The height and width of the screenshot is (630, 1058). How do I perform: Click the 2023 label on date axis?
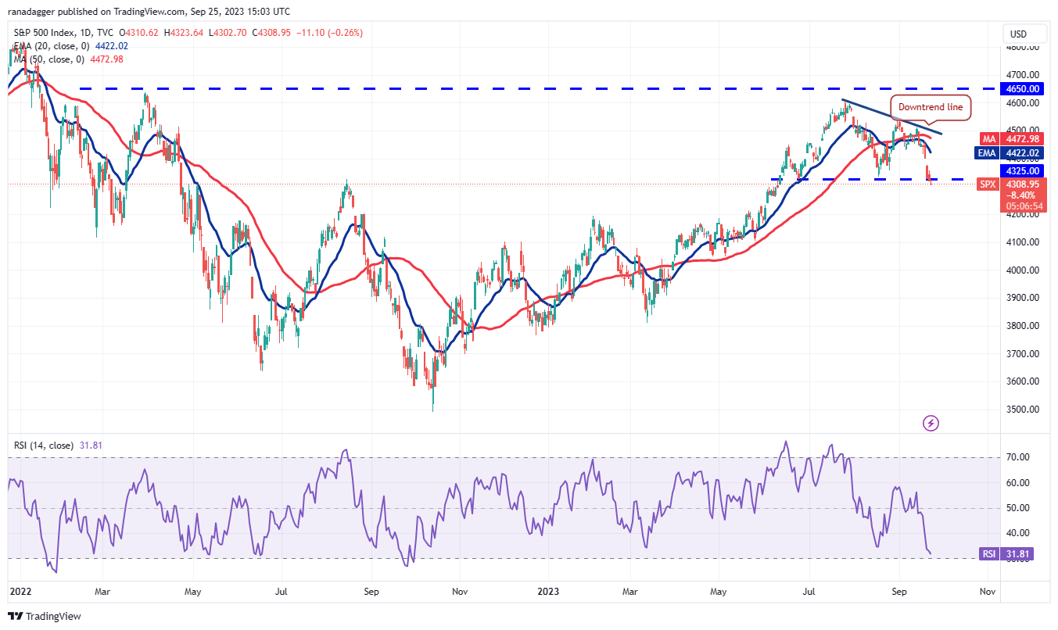[549, 592]
